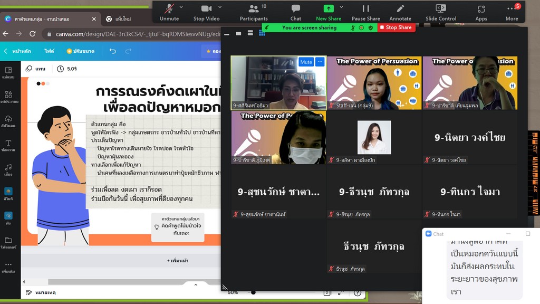Start a New Share
The image size is (540, 304).
pos(329,13)
